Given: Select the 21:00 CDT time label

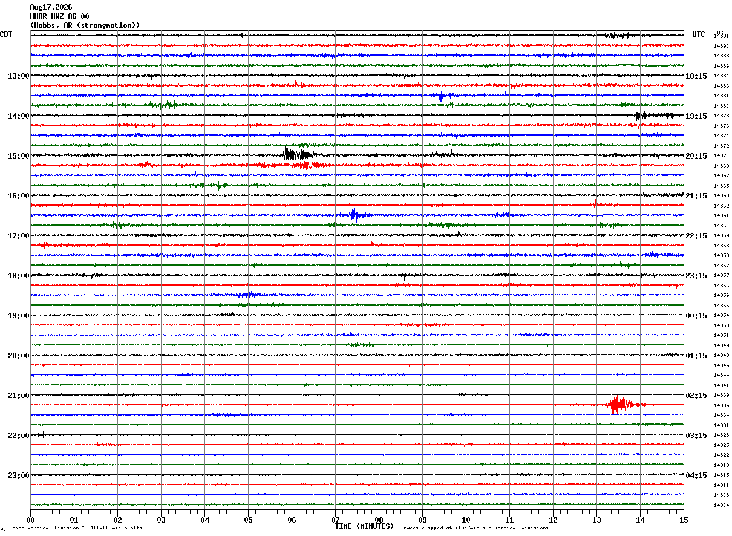Looking at the screenshot, I should pyautogui.click(x=18, y=395).
